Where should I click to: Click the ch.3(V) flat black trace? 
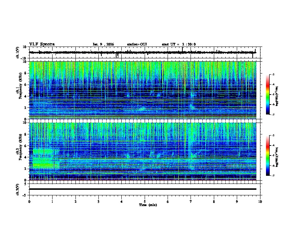pos(143,189)
